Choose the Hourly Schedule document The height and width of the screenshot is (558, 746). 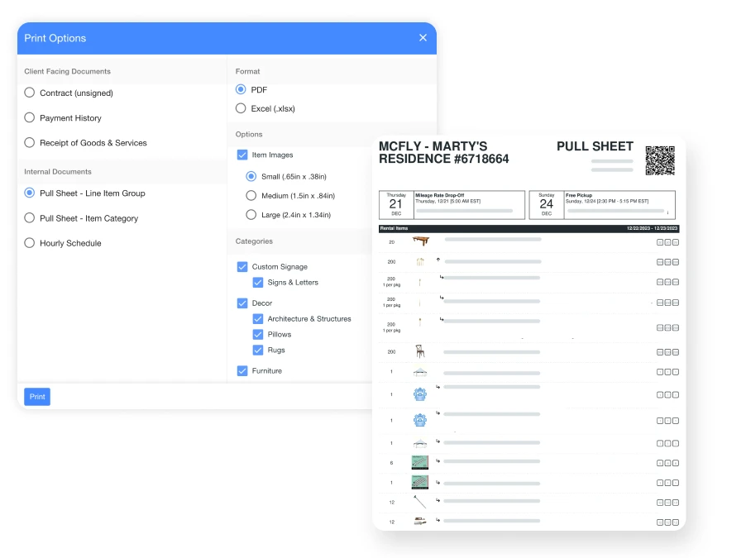pos(30,243)
